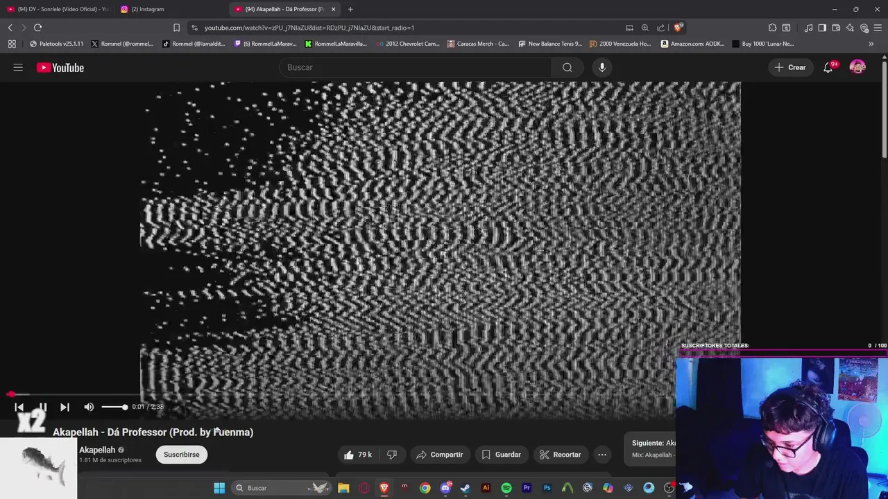Open Leo AI sparkle icon
The height and width of the screenshot is (499, 888).
(x=851, y=28)
